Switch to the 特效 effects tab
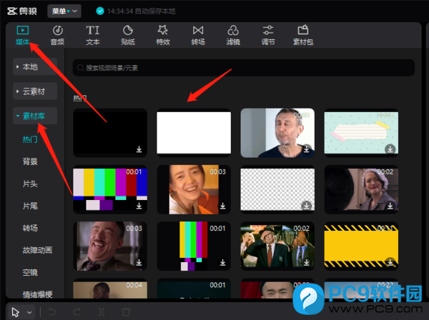Viewport: 429px width, 320px height. pyautogui.click(x=163, y=35)
